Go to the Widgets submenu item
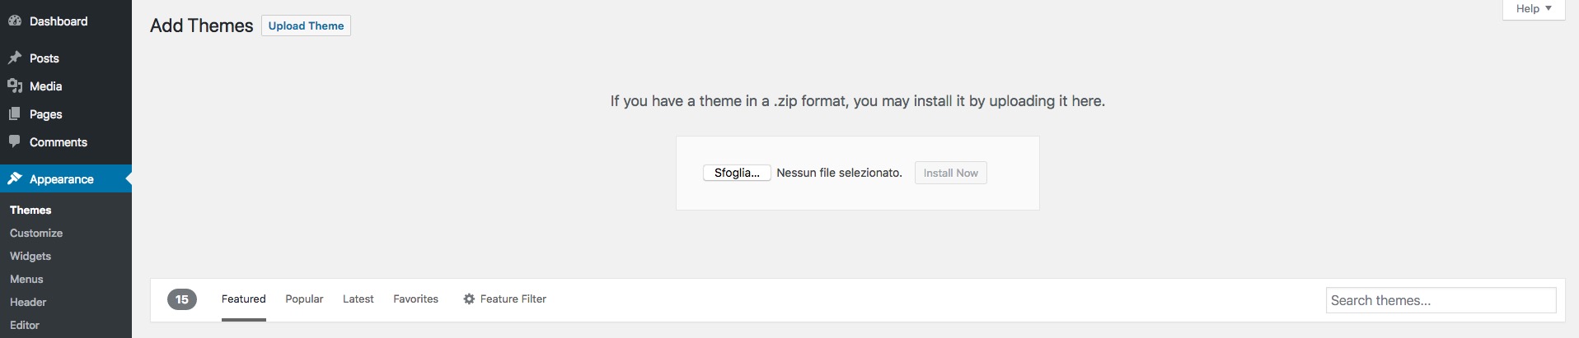This screenshot has width=1579, height=338. 30,256
